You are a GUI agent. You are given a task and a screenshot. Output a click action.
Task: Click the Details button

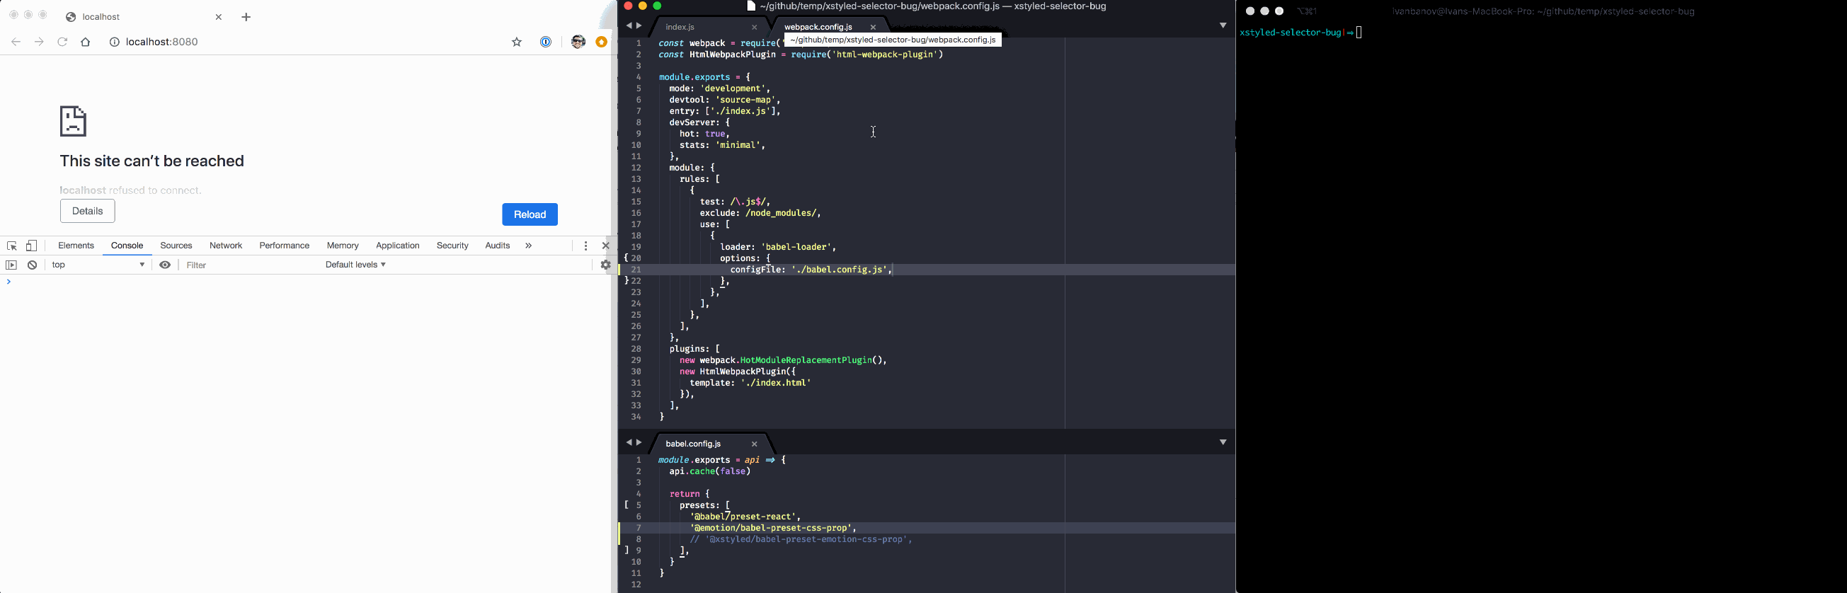coord(88,212)
